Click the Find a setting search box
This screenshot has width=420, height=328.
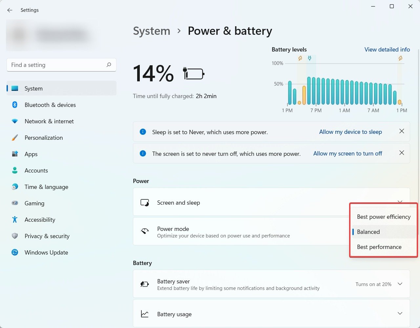(x=61, y=65)
